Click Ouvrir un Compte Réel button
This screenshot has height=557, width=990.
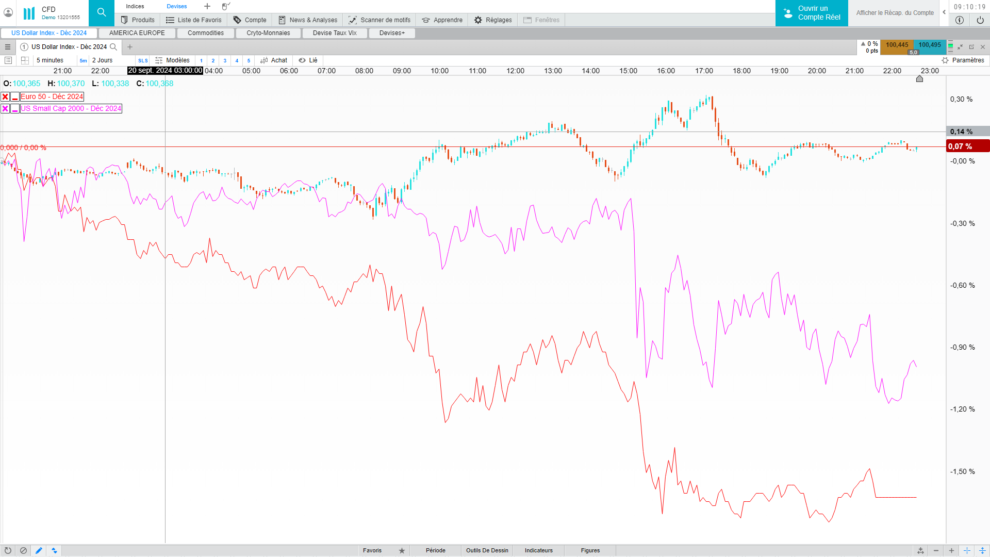pos(812,13)
